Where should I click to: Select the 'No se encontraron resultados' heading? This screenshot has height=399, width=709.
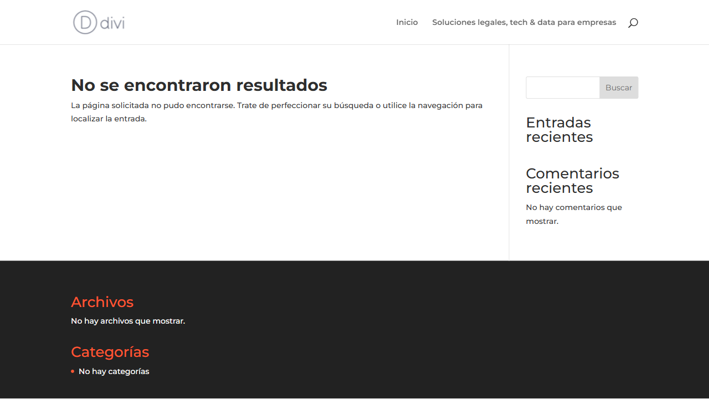tap(199, 85)
